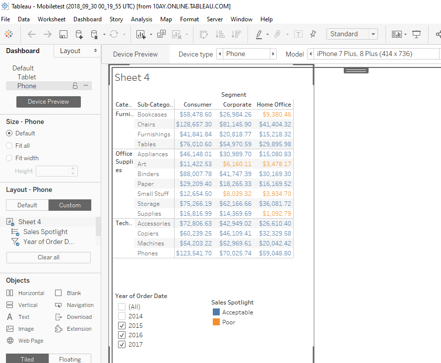Click the Show Me chart icon

pyautogui.click(x=396, y=34)
